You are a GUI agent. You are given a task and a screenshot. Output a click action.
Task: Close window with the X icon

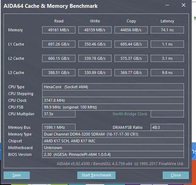(184, 5)
